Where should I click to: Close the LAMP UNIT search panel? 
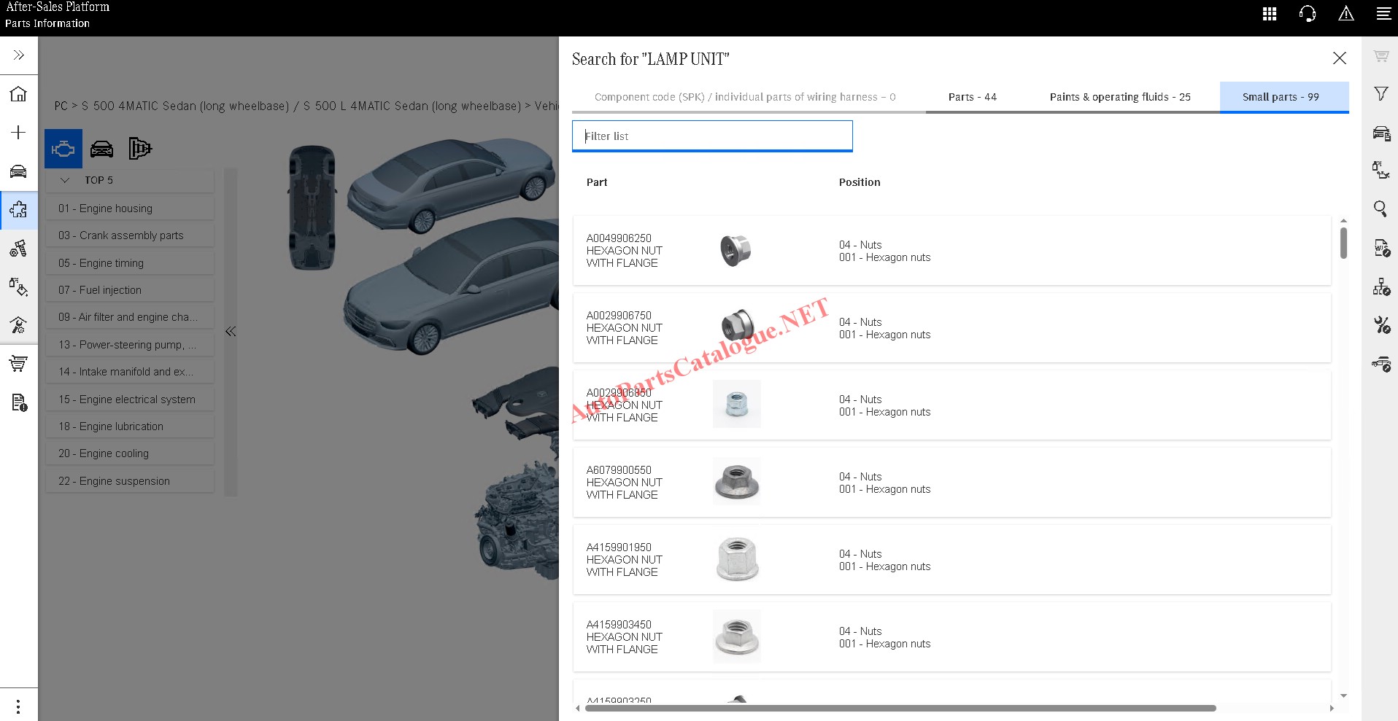point(1339,58)
